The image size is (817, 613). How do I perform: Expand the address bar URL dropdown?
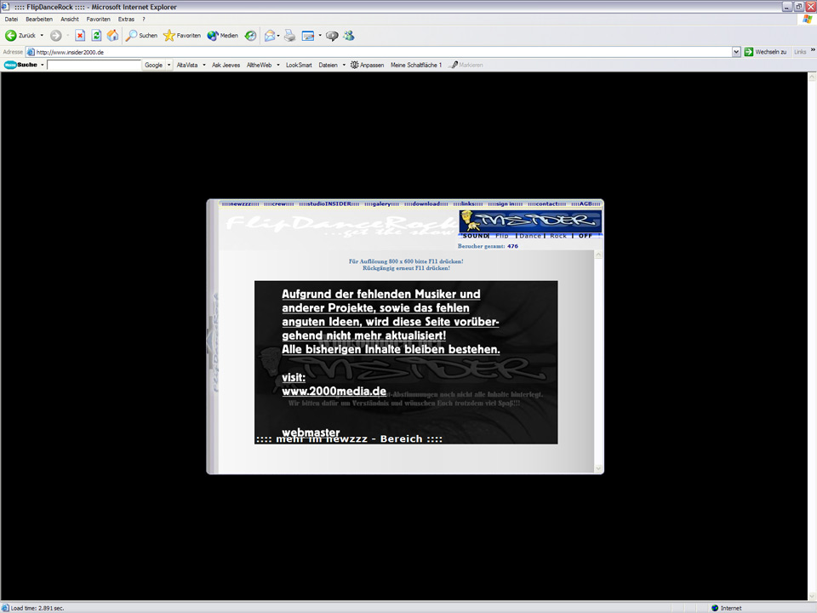click(x=737, y=51)
